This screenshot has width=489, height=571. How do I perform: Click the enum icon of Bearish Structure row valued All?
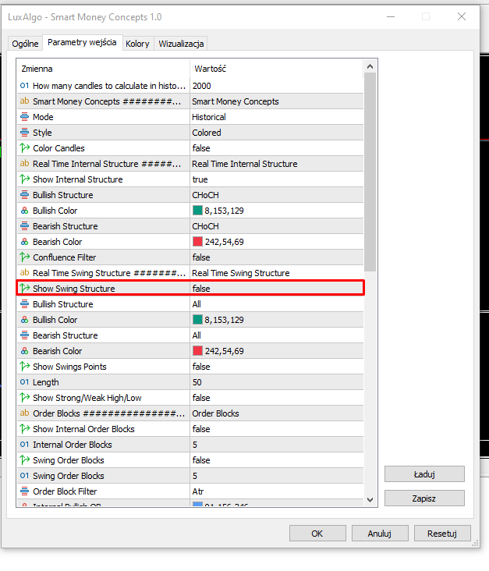click(24, 335)
